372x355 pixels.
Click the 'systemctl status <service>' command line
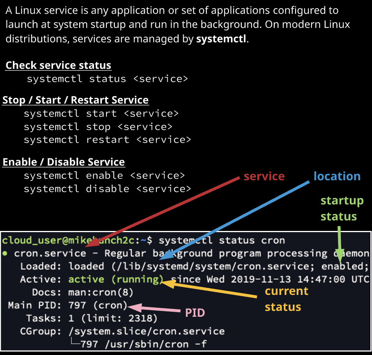(107, 79)
